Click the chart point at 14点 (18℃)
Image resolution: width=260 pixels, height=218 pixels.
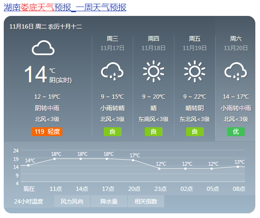81,159
